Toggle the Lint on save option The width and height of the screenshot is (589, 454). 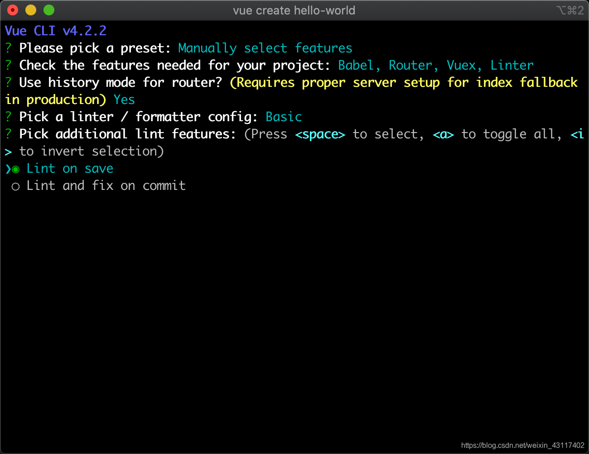click(16, 169)
